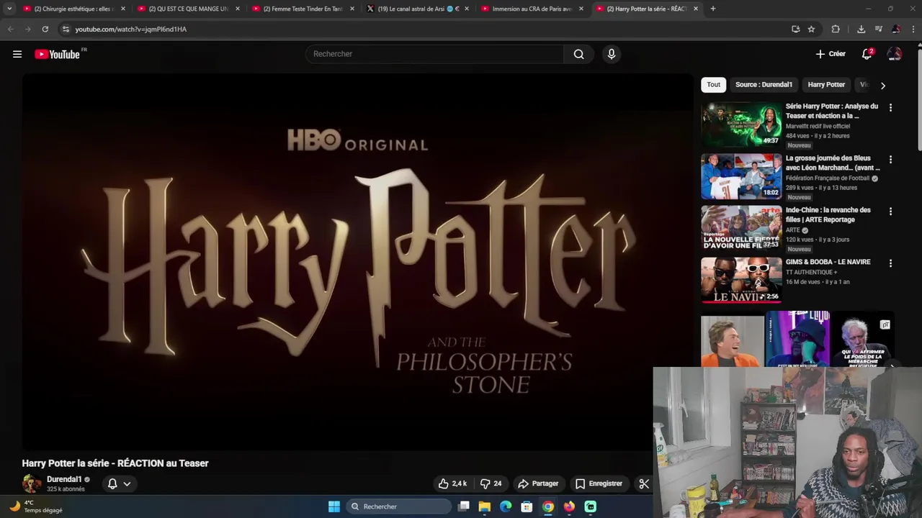This screenshot has height=518, width=922.
Task: Open the Bleus Léon Marchand thumbnail
Action: 741,176
